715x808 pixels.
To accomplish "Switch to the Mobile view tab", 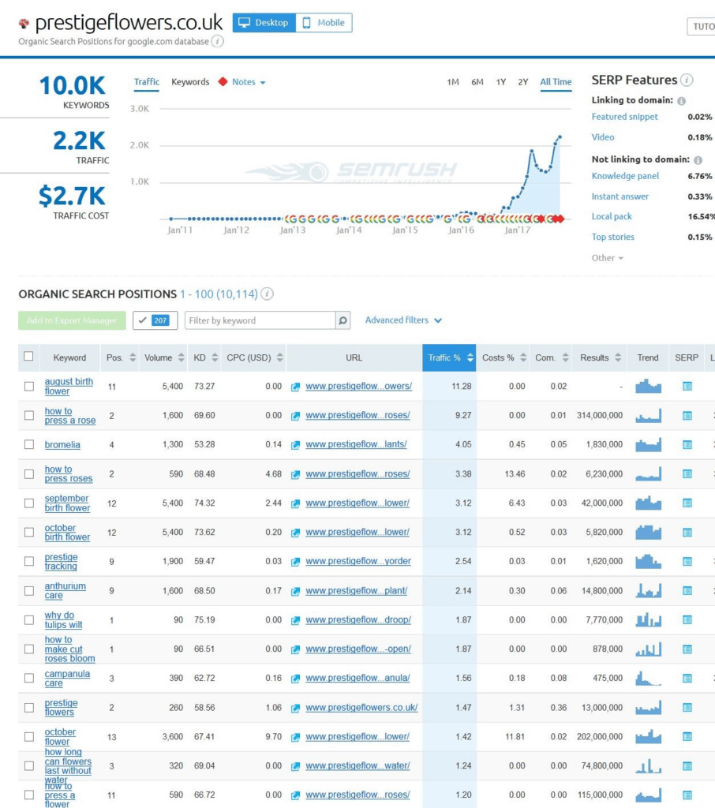I will pos(324,23).
